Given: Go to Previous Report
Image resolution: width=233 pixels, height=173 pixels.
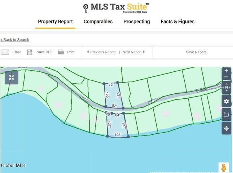Looking at the screenshot, I should click(101, 52).
